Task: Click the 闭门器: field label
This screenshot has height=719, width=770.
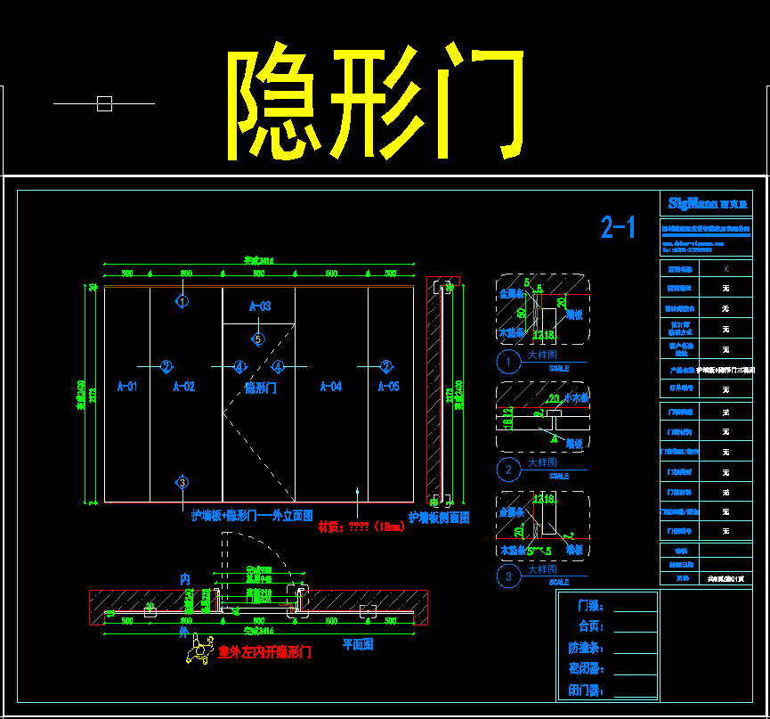Action: point(586,690)
